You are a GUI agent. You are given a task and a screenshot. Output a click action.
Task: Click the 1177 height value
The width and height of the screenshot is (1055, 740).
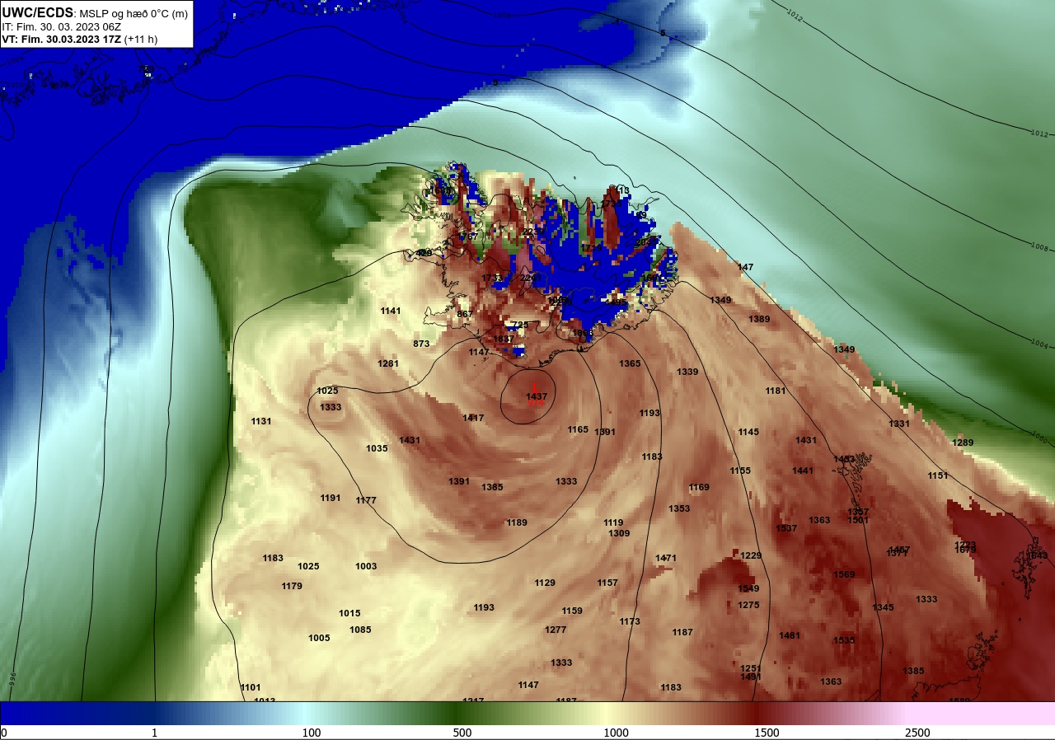pyautogui.click(x=366, y=500)
